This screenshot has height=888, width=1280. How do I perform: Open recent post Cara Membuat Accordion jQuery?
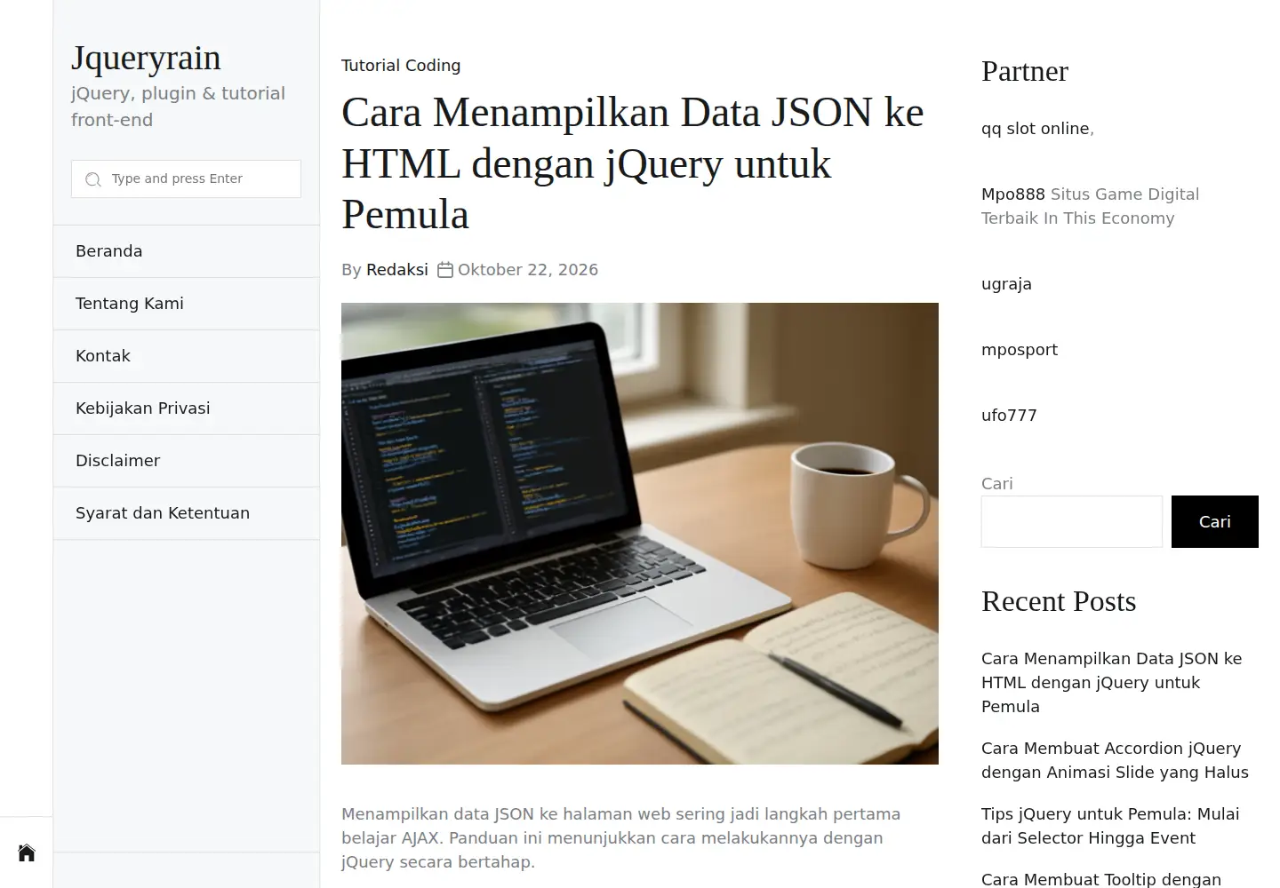[x=1115, y=760]
